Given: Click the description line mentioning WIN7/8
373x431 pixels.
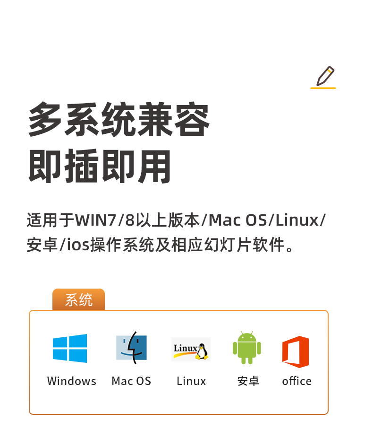Looking at the screenshot, I should (176, 220).
